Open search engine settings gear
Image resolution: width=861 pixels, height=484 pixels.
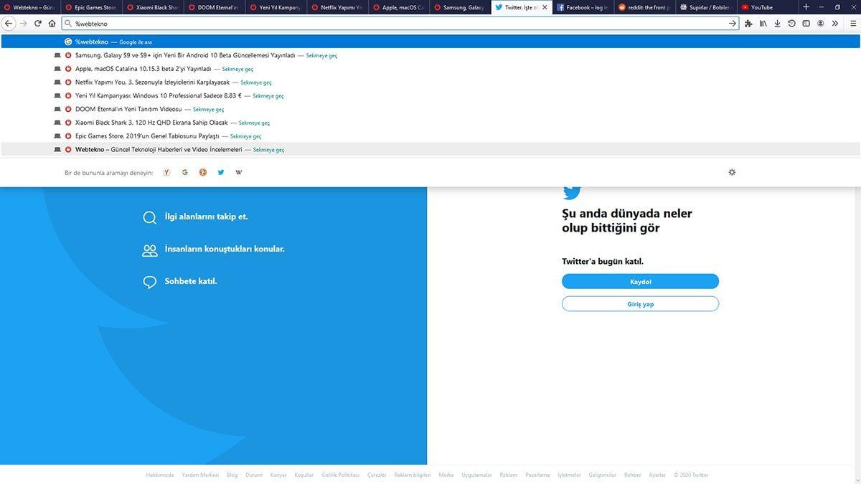click(x=731, y=172)
